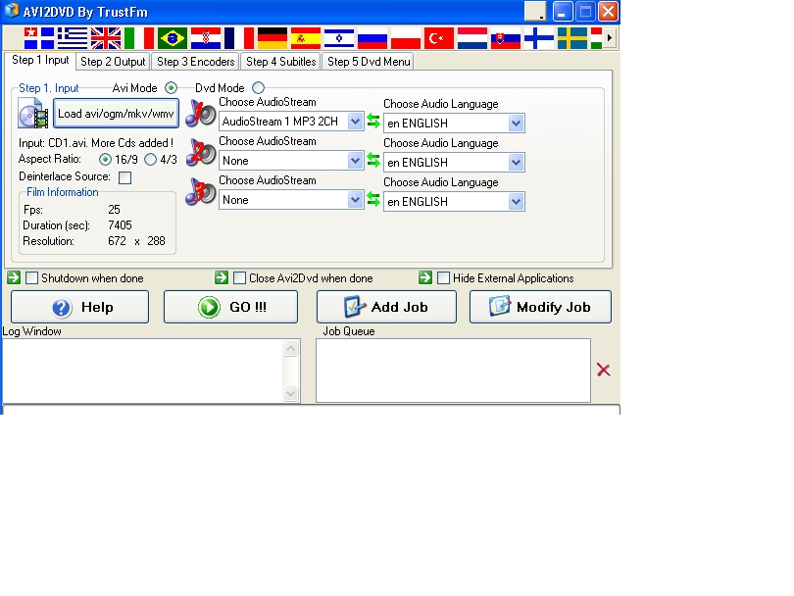Start conversion with the GO !!! button
794x596 pixels.
(x=231, y=307)
